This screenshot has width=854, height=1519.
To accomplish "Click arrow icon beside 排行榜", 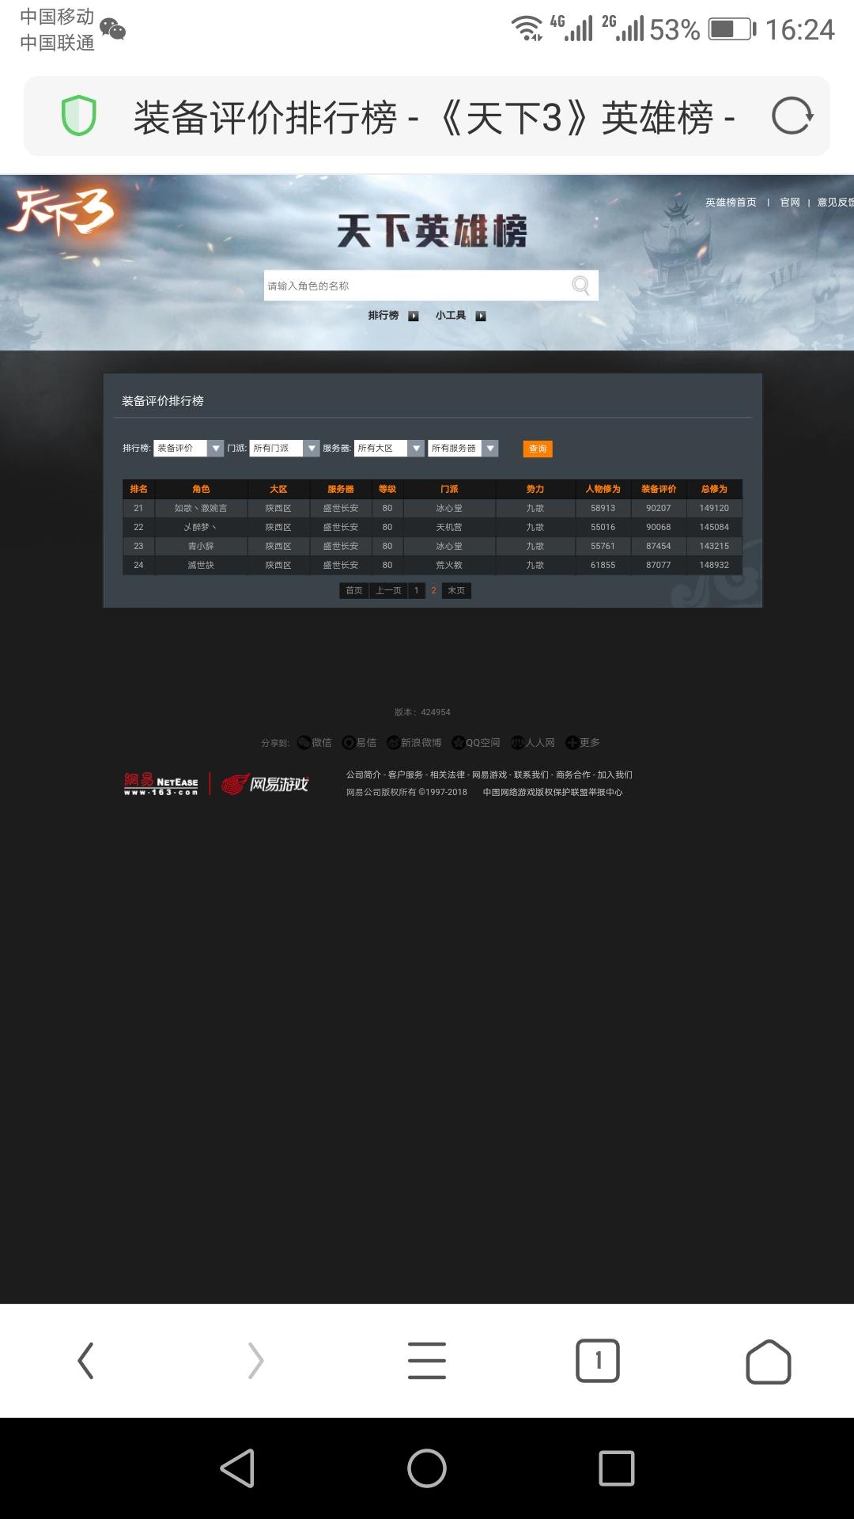I will click(x=413, y=316).
